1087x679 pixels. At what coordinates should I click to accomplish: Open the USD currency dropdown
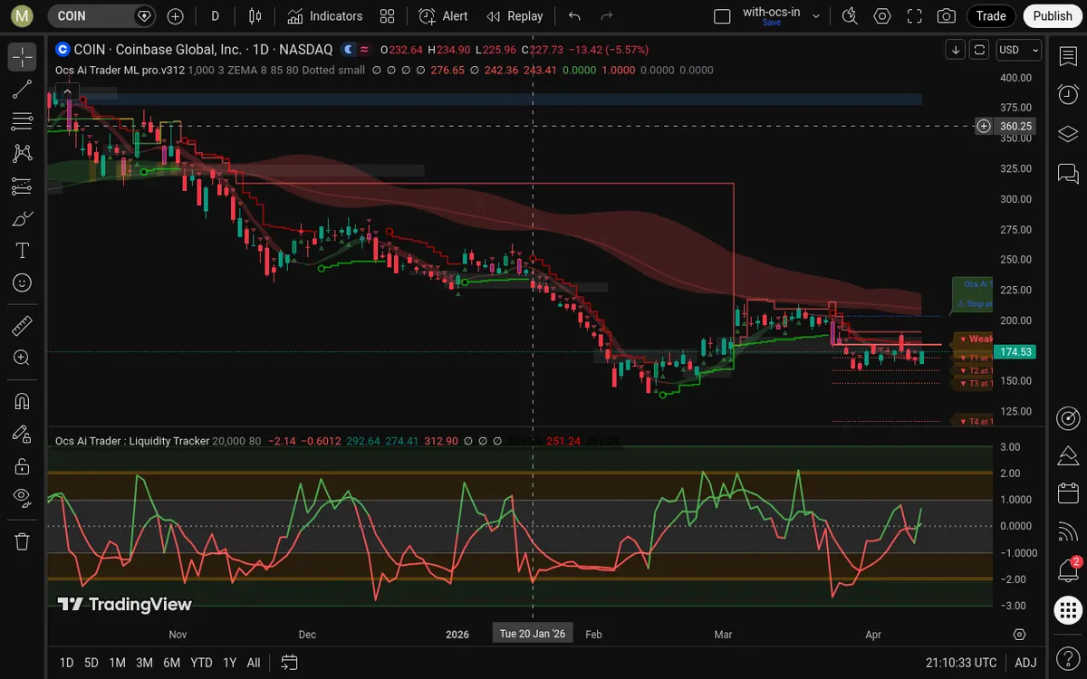click(1018, 50)
